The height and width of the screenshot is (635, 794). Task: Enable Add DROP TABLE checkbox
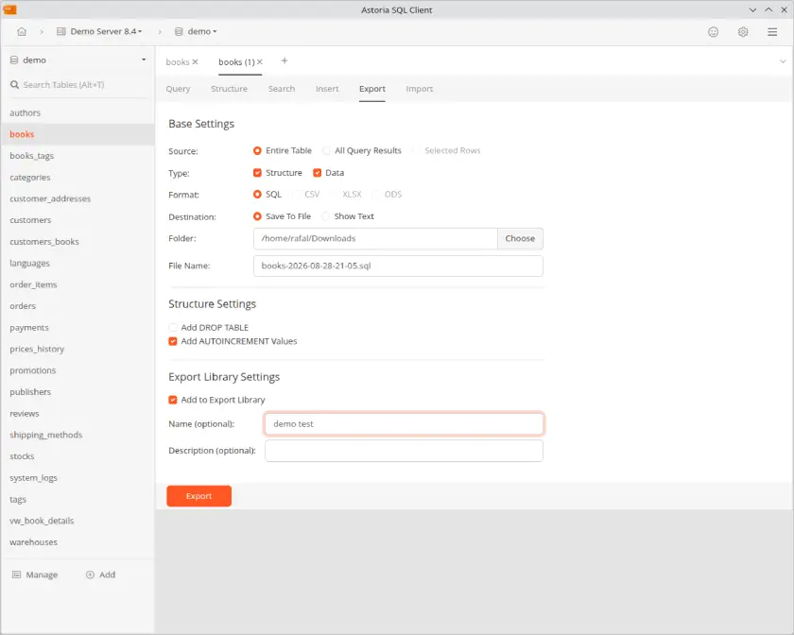pyautogui.click(x=173, y=328)
